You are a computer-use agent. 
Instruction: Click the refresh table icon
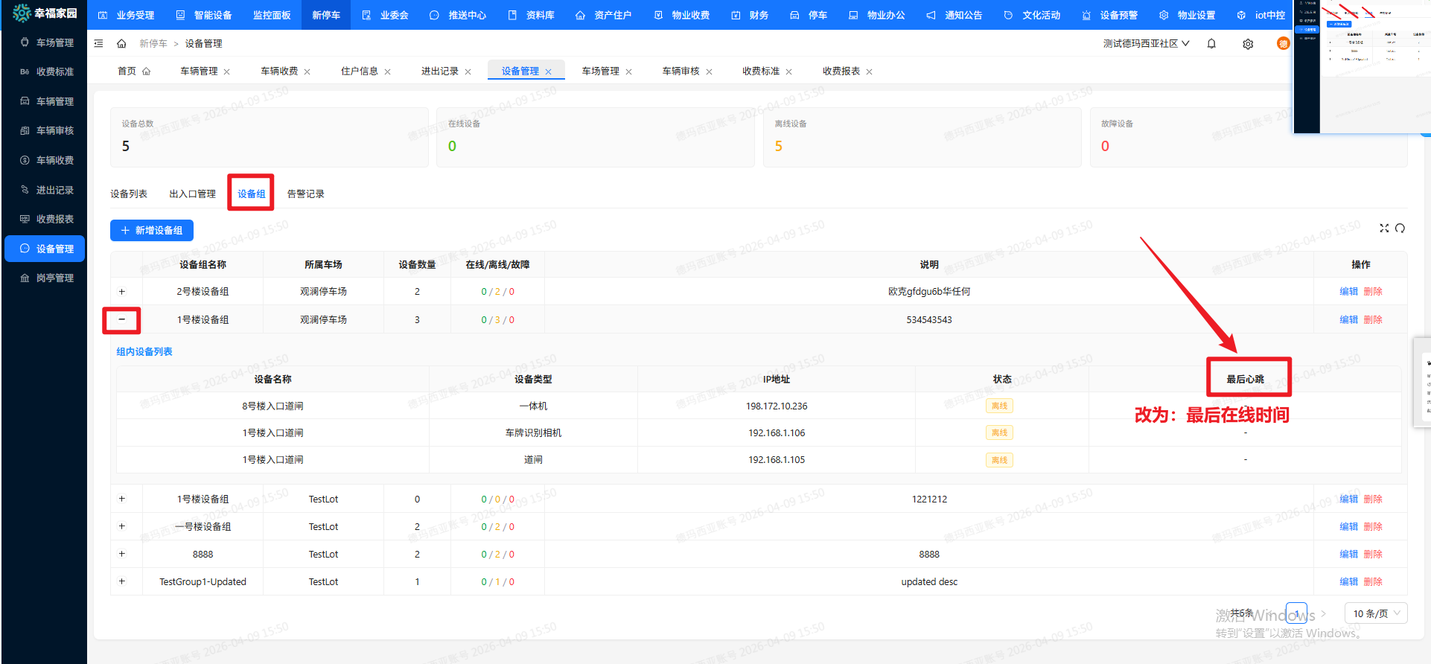pos(1400,229)
